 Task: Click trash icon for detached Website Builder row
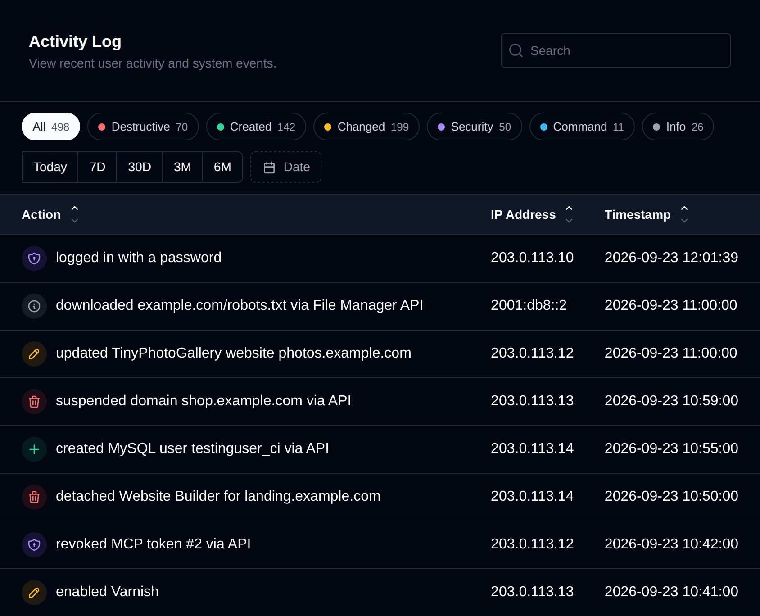(34, 497)
